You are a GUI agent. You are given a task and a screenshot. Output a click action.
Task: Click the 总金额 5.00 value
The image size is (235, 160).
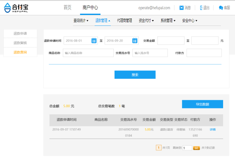click(x=67, y=106)
